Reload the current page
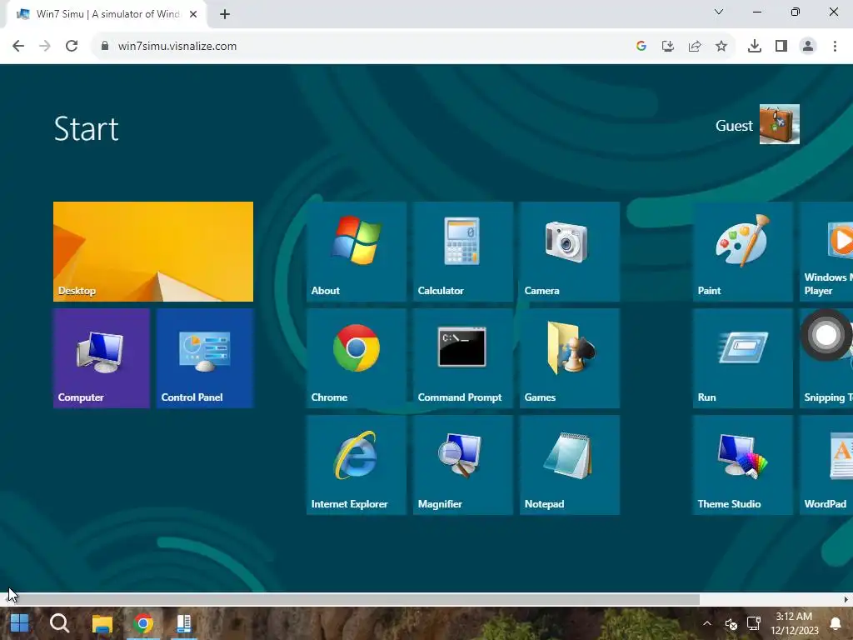The width and height of the screenshot is (853, 640). [72, 46]
